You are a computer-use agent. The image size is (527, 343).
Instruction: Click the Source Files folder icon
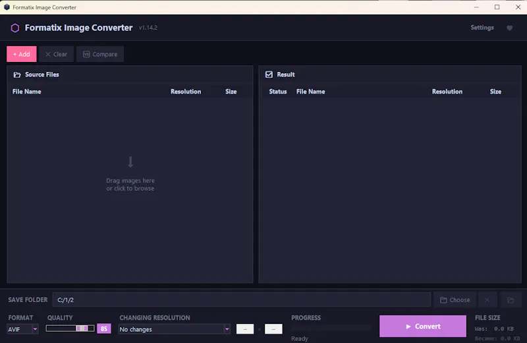click(x=17, y=75)
